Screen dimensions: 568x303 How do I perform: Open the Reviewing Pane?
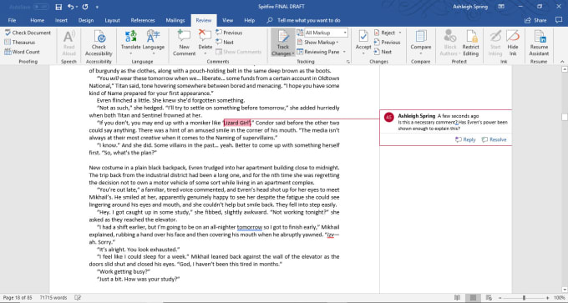[317, 52]
